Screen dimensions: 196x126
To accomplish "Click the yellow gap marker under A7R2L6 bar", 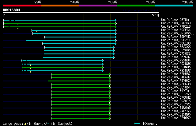I will tap(18, 28).
